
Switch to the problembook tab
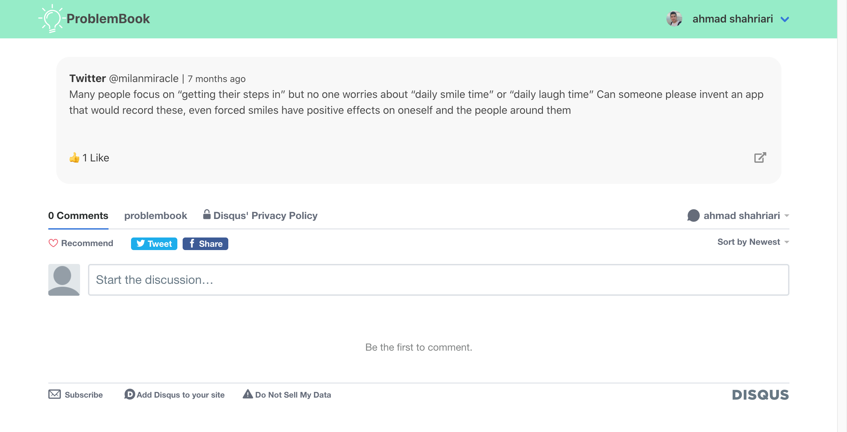156,216
